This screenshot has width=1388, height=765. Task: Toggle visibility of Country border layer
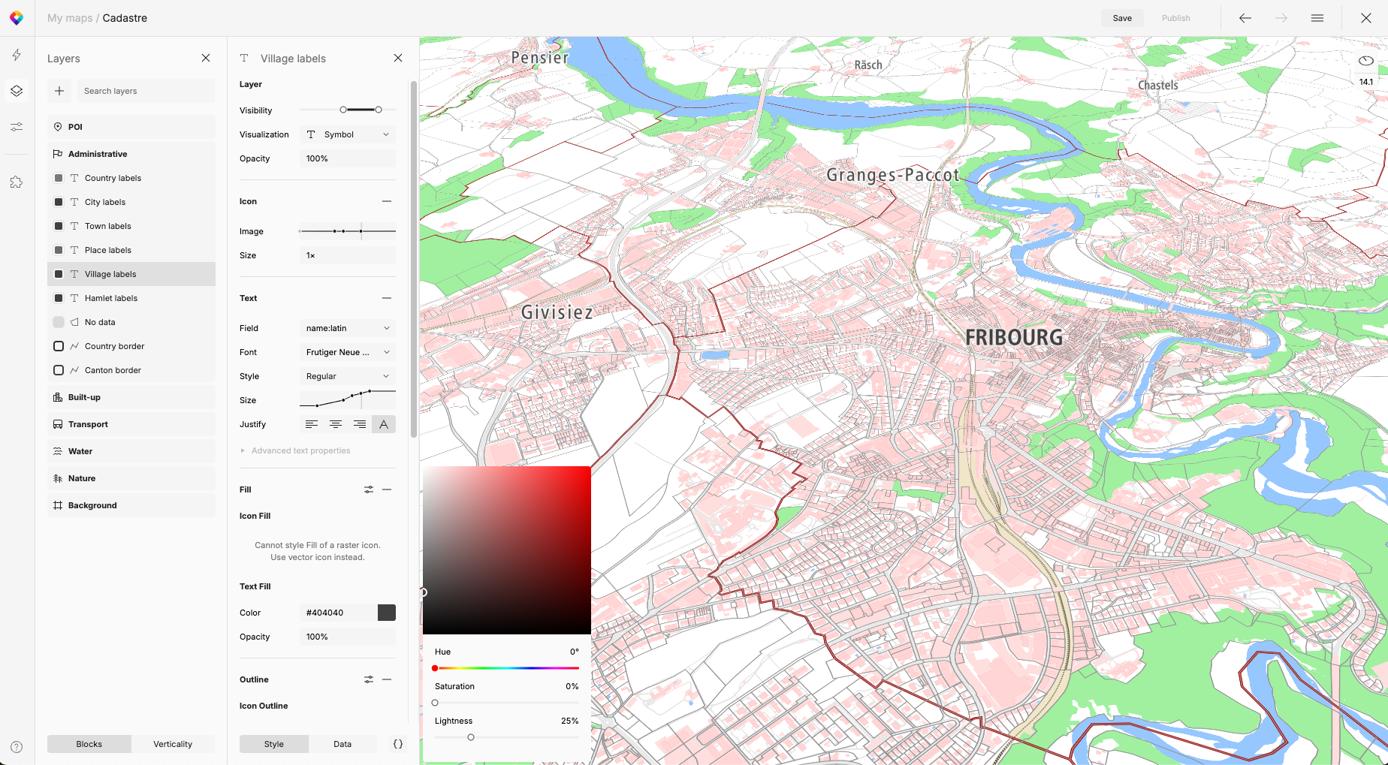pos(59,346)
